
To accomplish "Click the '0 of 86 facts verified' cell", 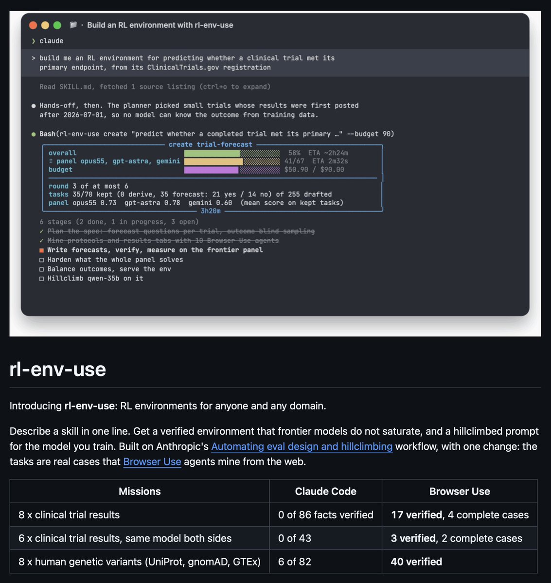I will 326,514.
